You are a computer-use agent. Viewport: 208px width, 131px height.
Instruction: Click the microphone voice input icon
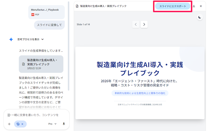click(x=64, y=124)
